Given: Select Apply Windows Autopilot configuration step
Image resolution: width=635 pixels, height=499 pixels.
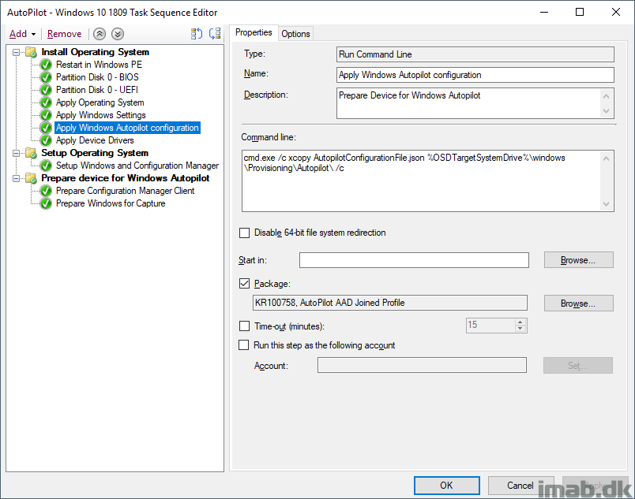Looking at the screenshot, I should coord(128,128).
